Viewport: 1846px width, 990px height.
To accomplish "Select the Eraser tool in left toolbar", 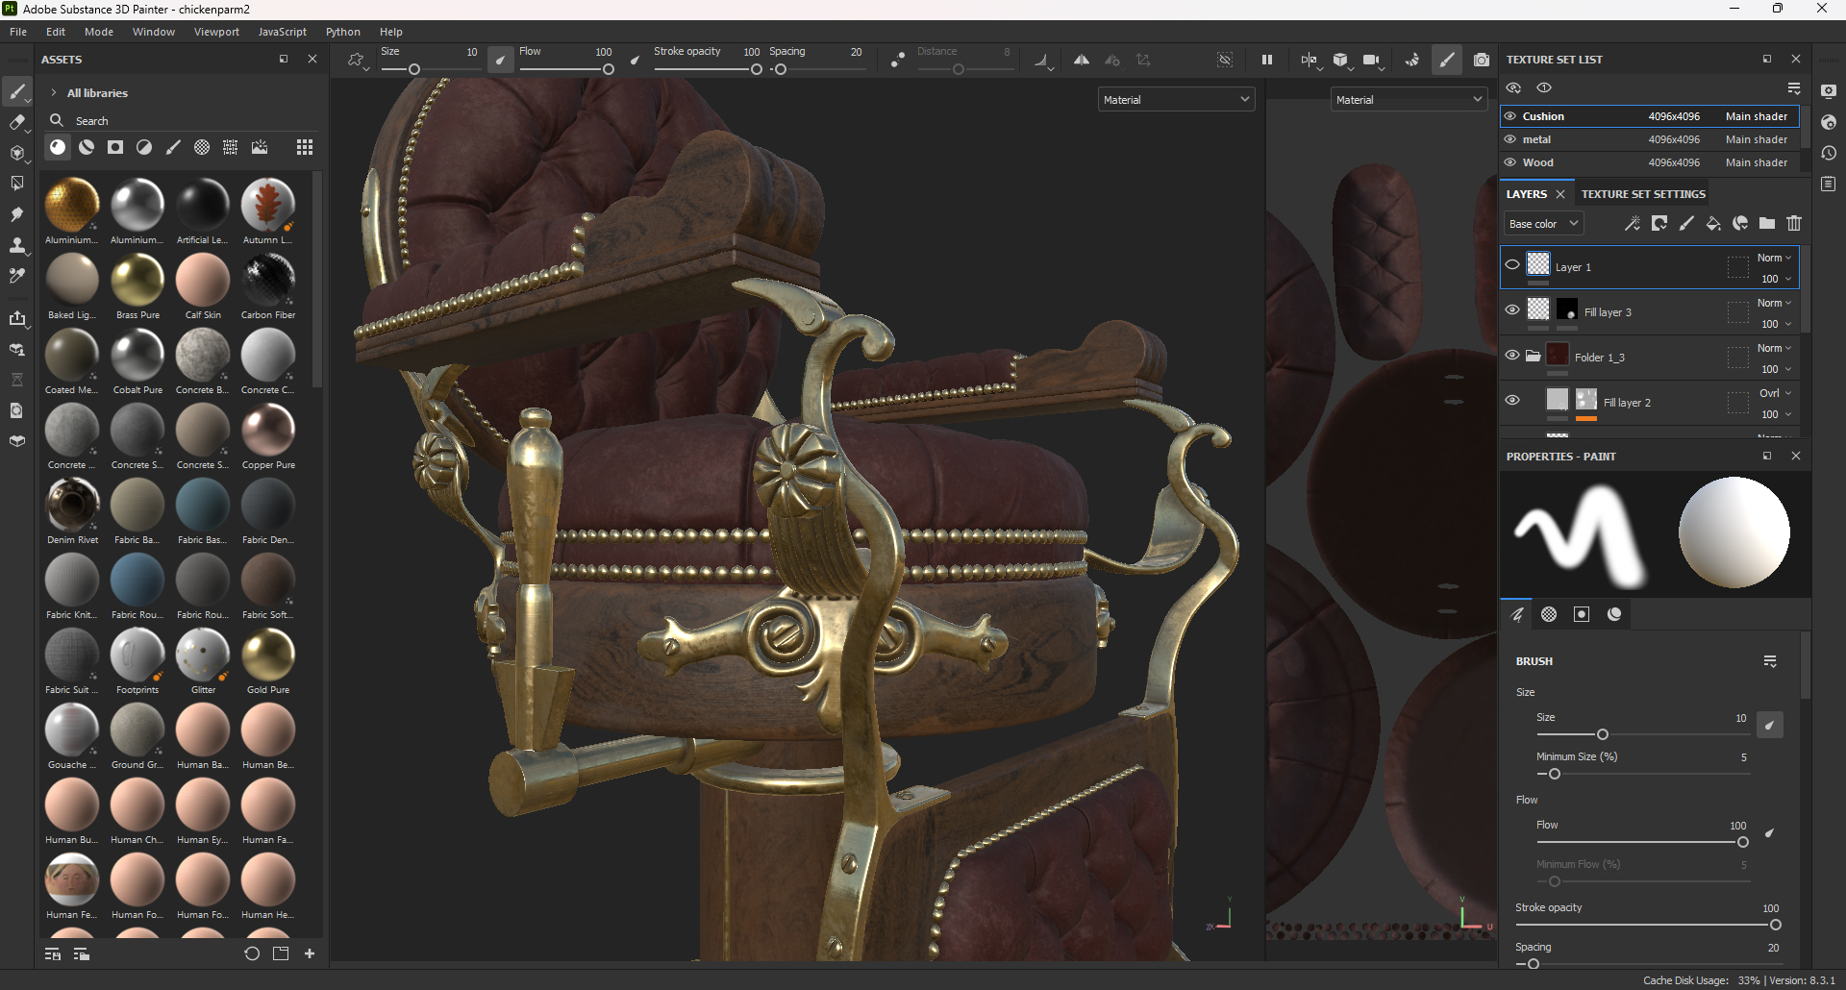I will pyautogui.click(x=16, y=123).
